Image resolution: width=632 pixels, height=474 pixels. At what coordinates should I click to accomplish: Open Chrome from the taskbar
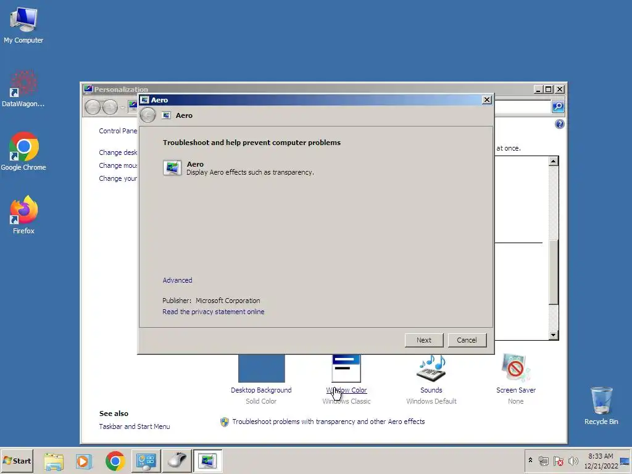(x=115, y=461)
